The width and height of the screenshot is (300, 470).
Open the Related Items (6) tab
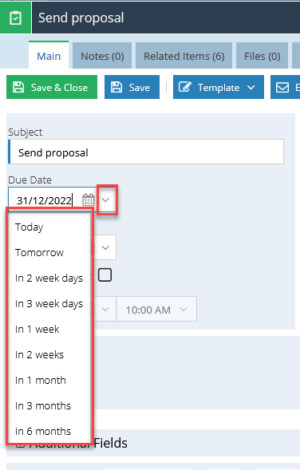click(x=184, y=56)
